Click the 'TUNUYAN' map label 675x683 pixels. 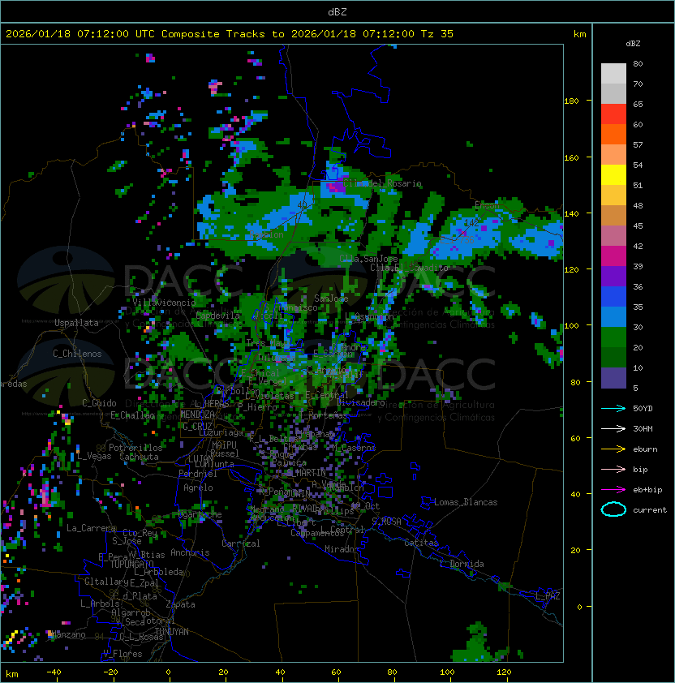[x=172, y=632]
